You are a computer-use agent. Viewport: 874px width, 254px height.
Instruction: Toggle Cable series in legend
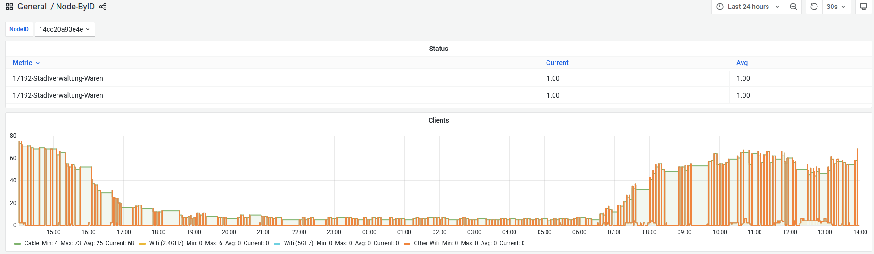click(32, 243)
